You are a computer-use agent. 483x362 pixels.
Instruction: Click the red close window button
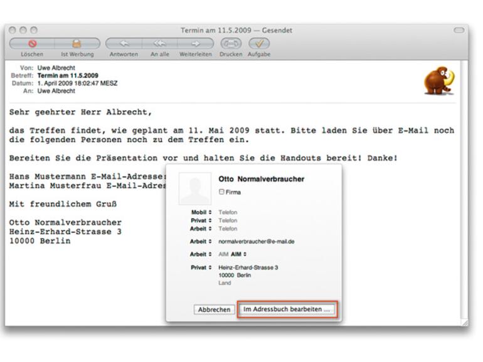(x=13, y=30)
